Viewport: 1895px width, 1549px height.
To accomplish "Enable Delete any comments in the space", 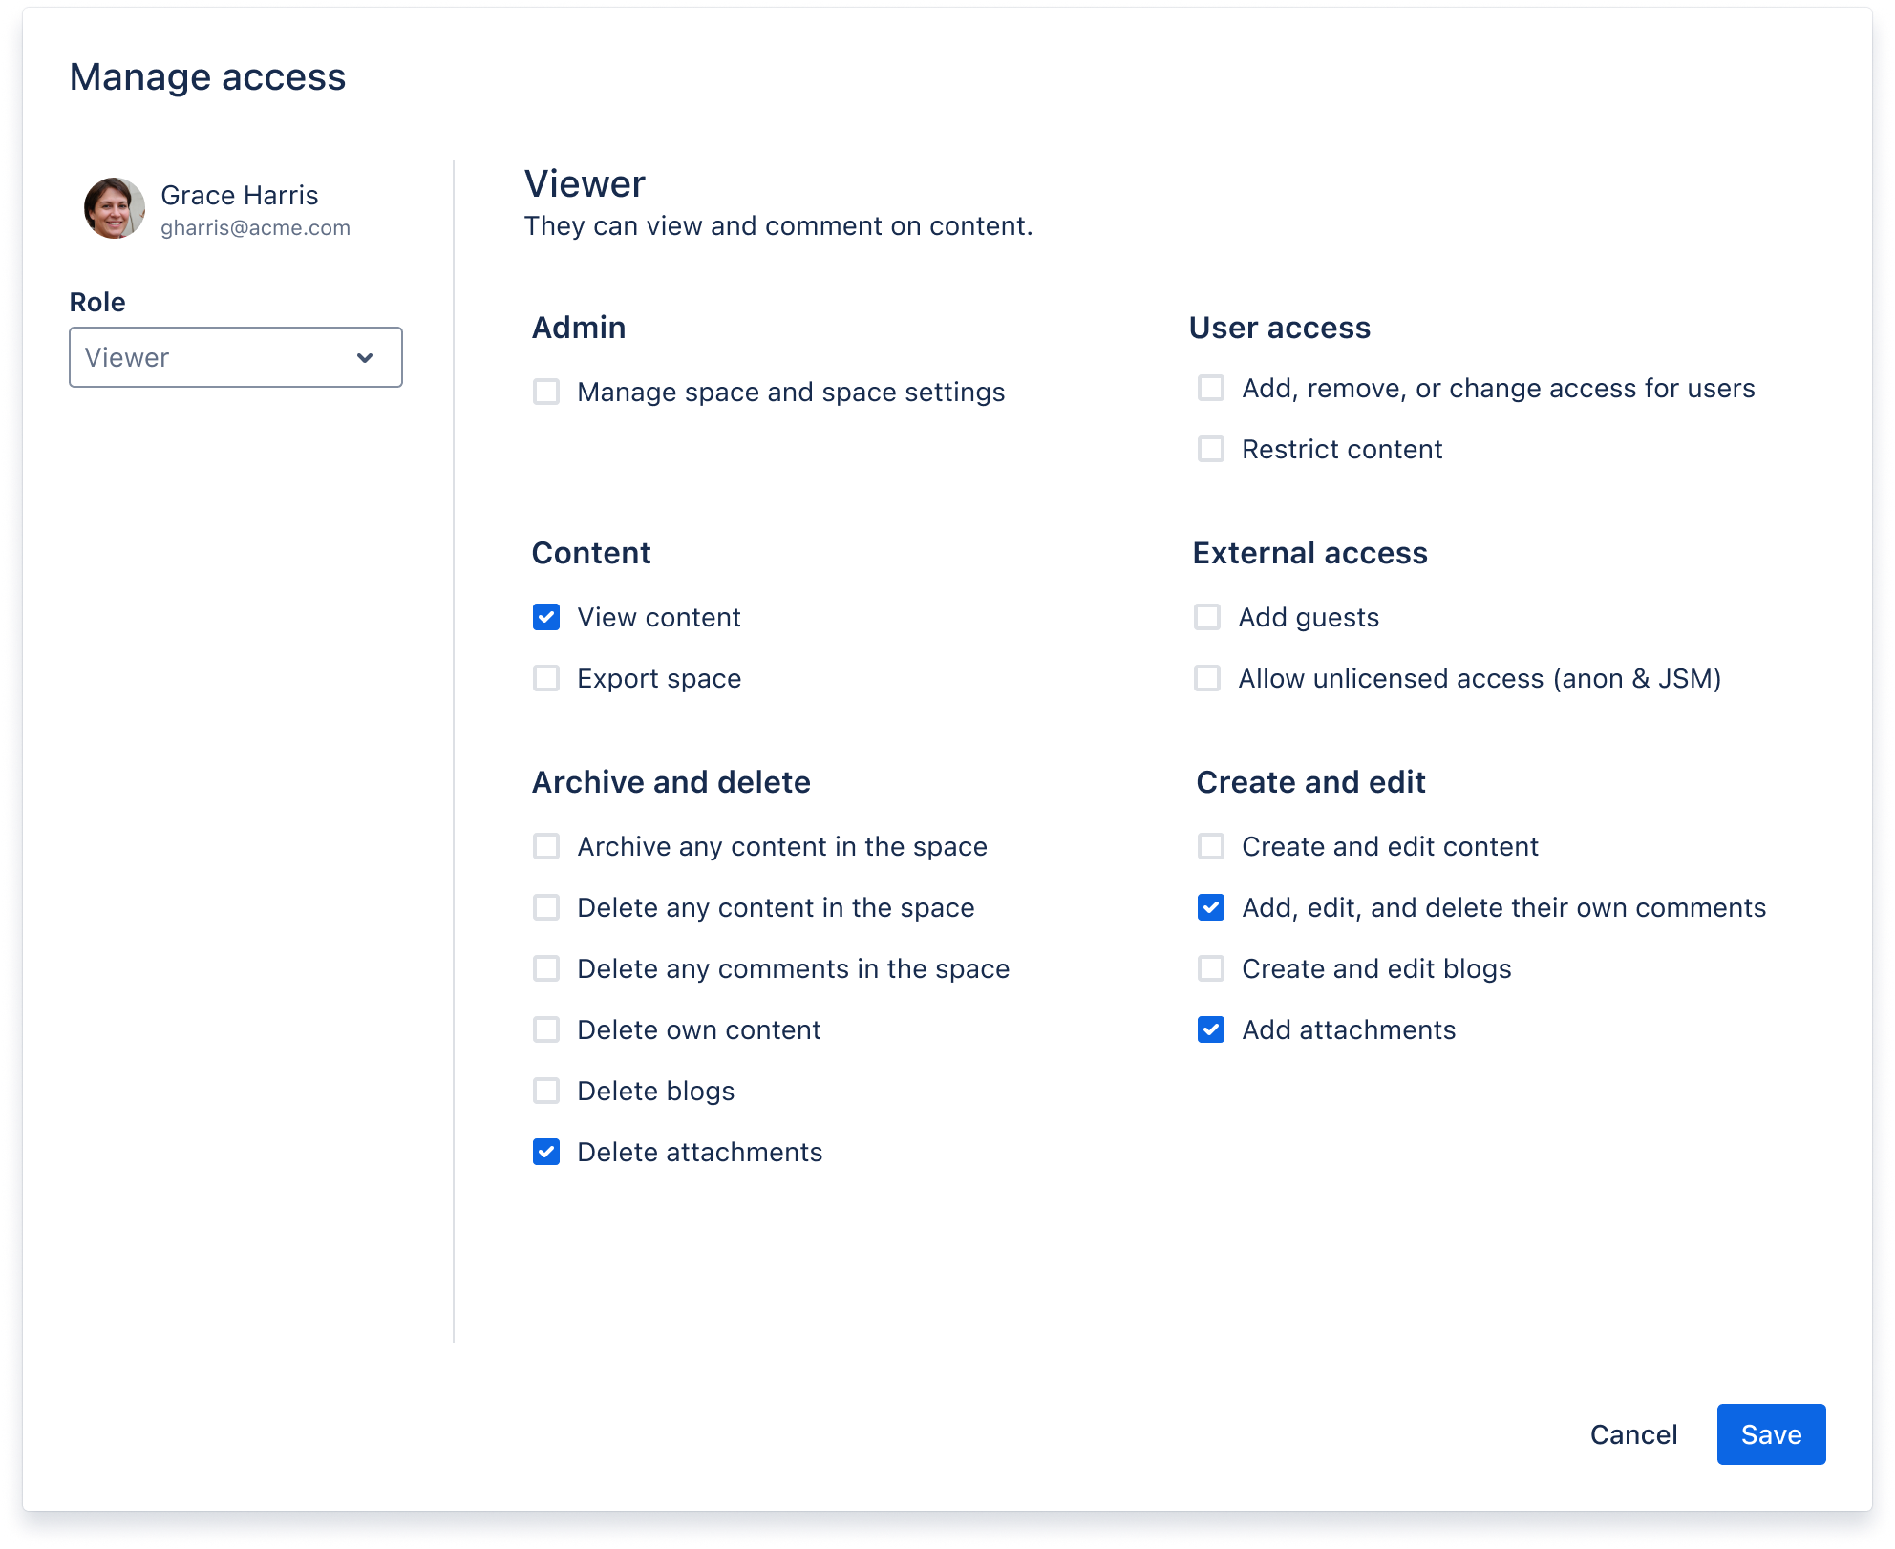I will click(x=546, y=968).
